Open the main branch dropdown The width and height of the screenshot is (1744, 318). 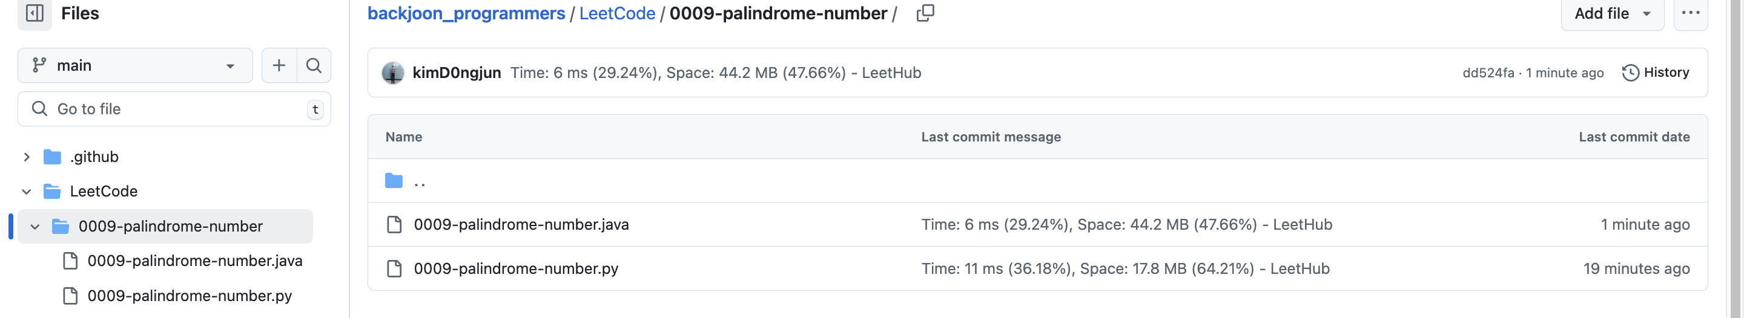coord(134,66)
